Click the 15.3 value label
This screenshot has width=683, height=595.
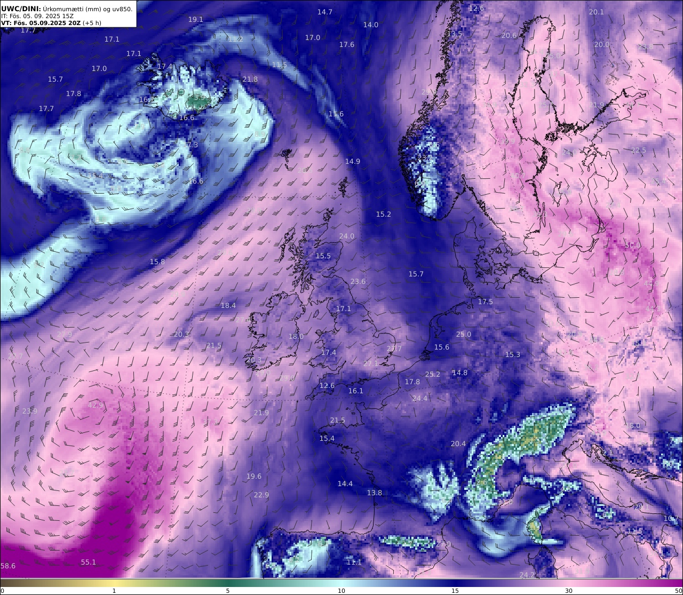(513, 354)
